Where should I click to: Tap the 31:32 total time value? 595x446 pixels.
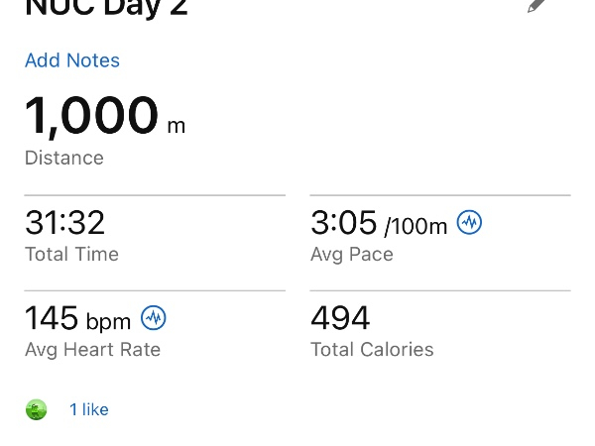click(x=64, y=222)
